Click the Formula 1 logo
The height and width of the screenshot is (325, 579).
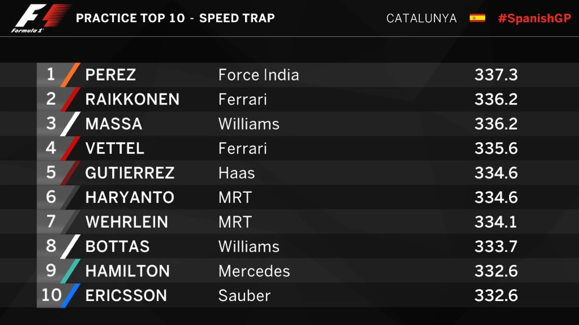(x=40, y=18)
